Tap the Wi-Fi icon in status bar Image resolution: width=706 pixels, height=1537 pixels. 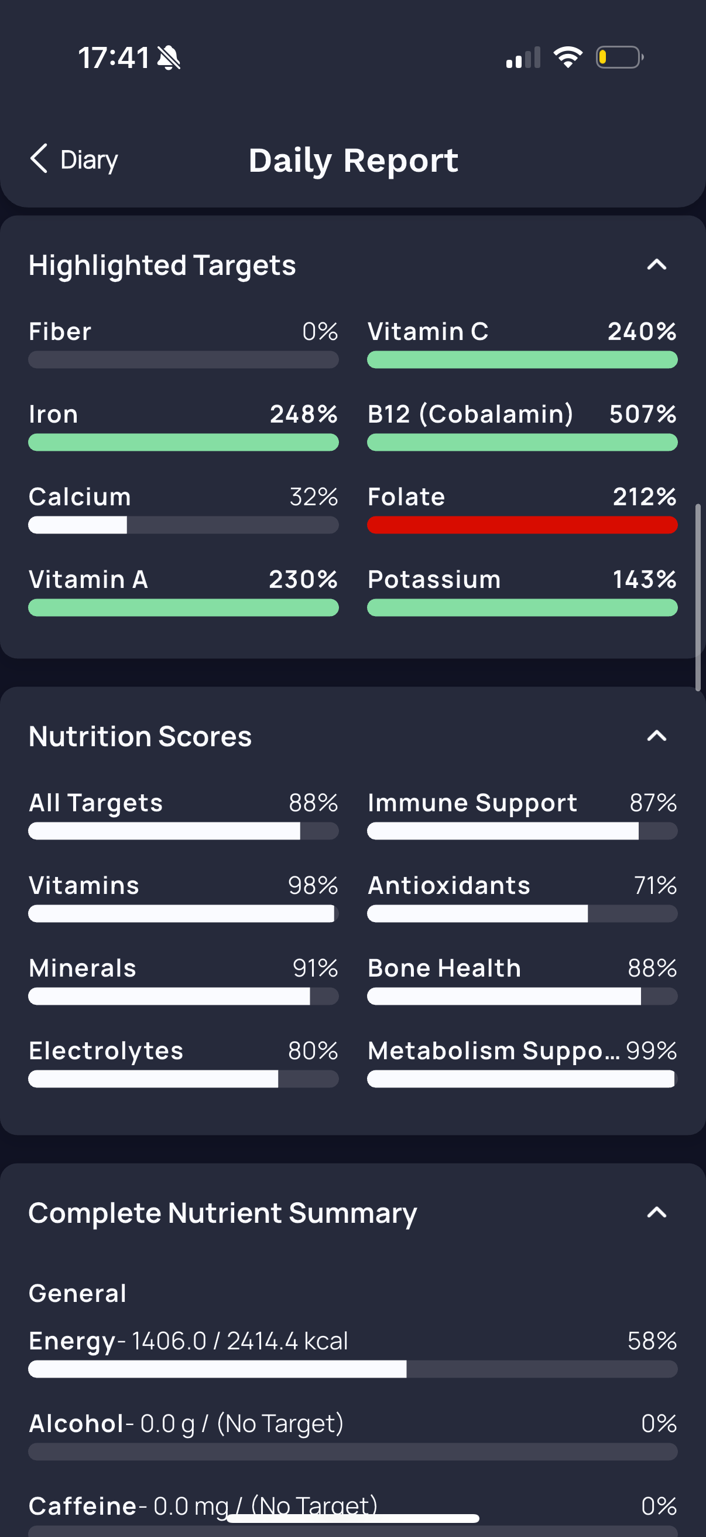point(568,57)
